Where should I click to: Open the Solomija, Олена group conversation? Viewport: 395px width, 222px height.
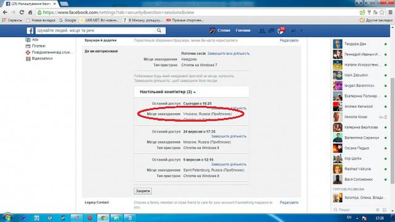360,198
